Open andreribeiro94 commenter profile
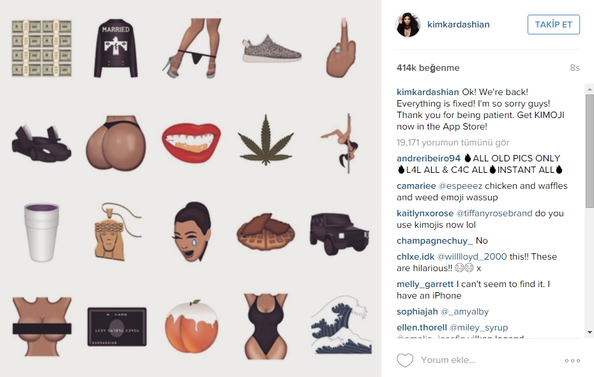594x377 pixels. 429,158
